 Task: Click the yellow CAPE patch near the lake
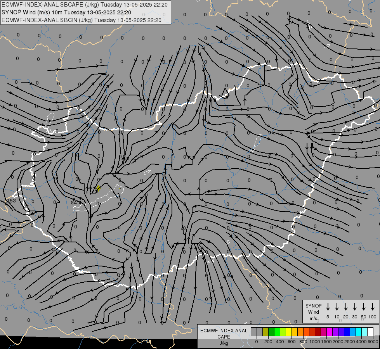click(98, 188)
